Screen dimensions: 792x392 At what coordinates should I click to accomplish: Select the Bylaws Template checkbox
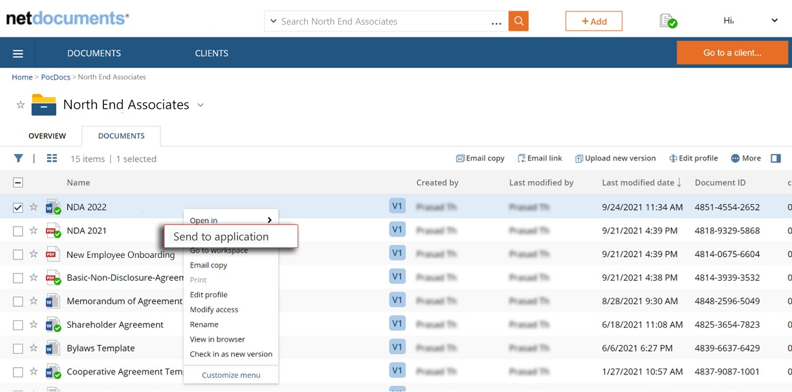tap(18, 348)
